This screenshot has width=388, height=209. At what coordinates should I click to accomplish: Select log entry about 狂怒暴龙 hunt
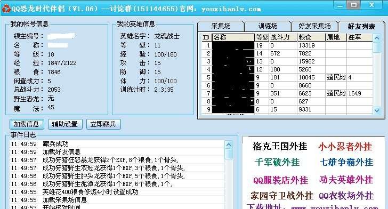117,160
